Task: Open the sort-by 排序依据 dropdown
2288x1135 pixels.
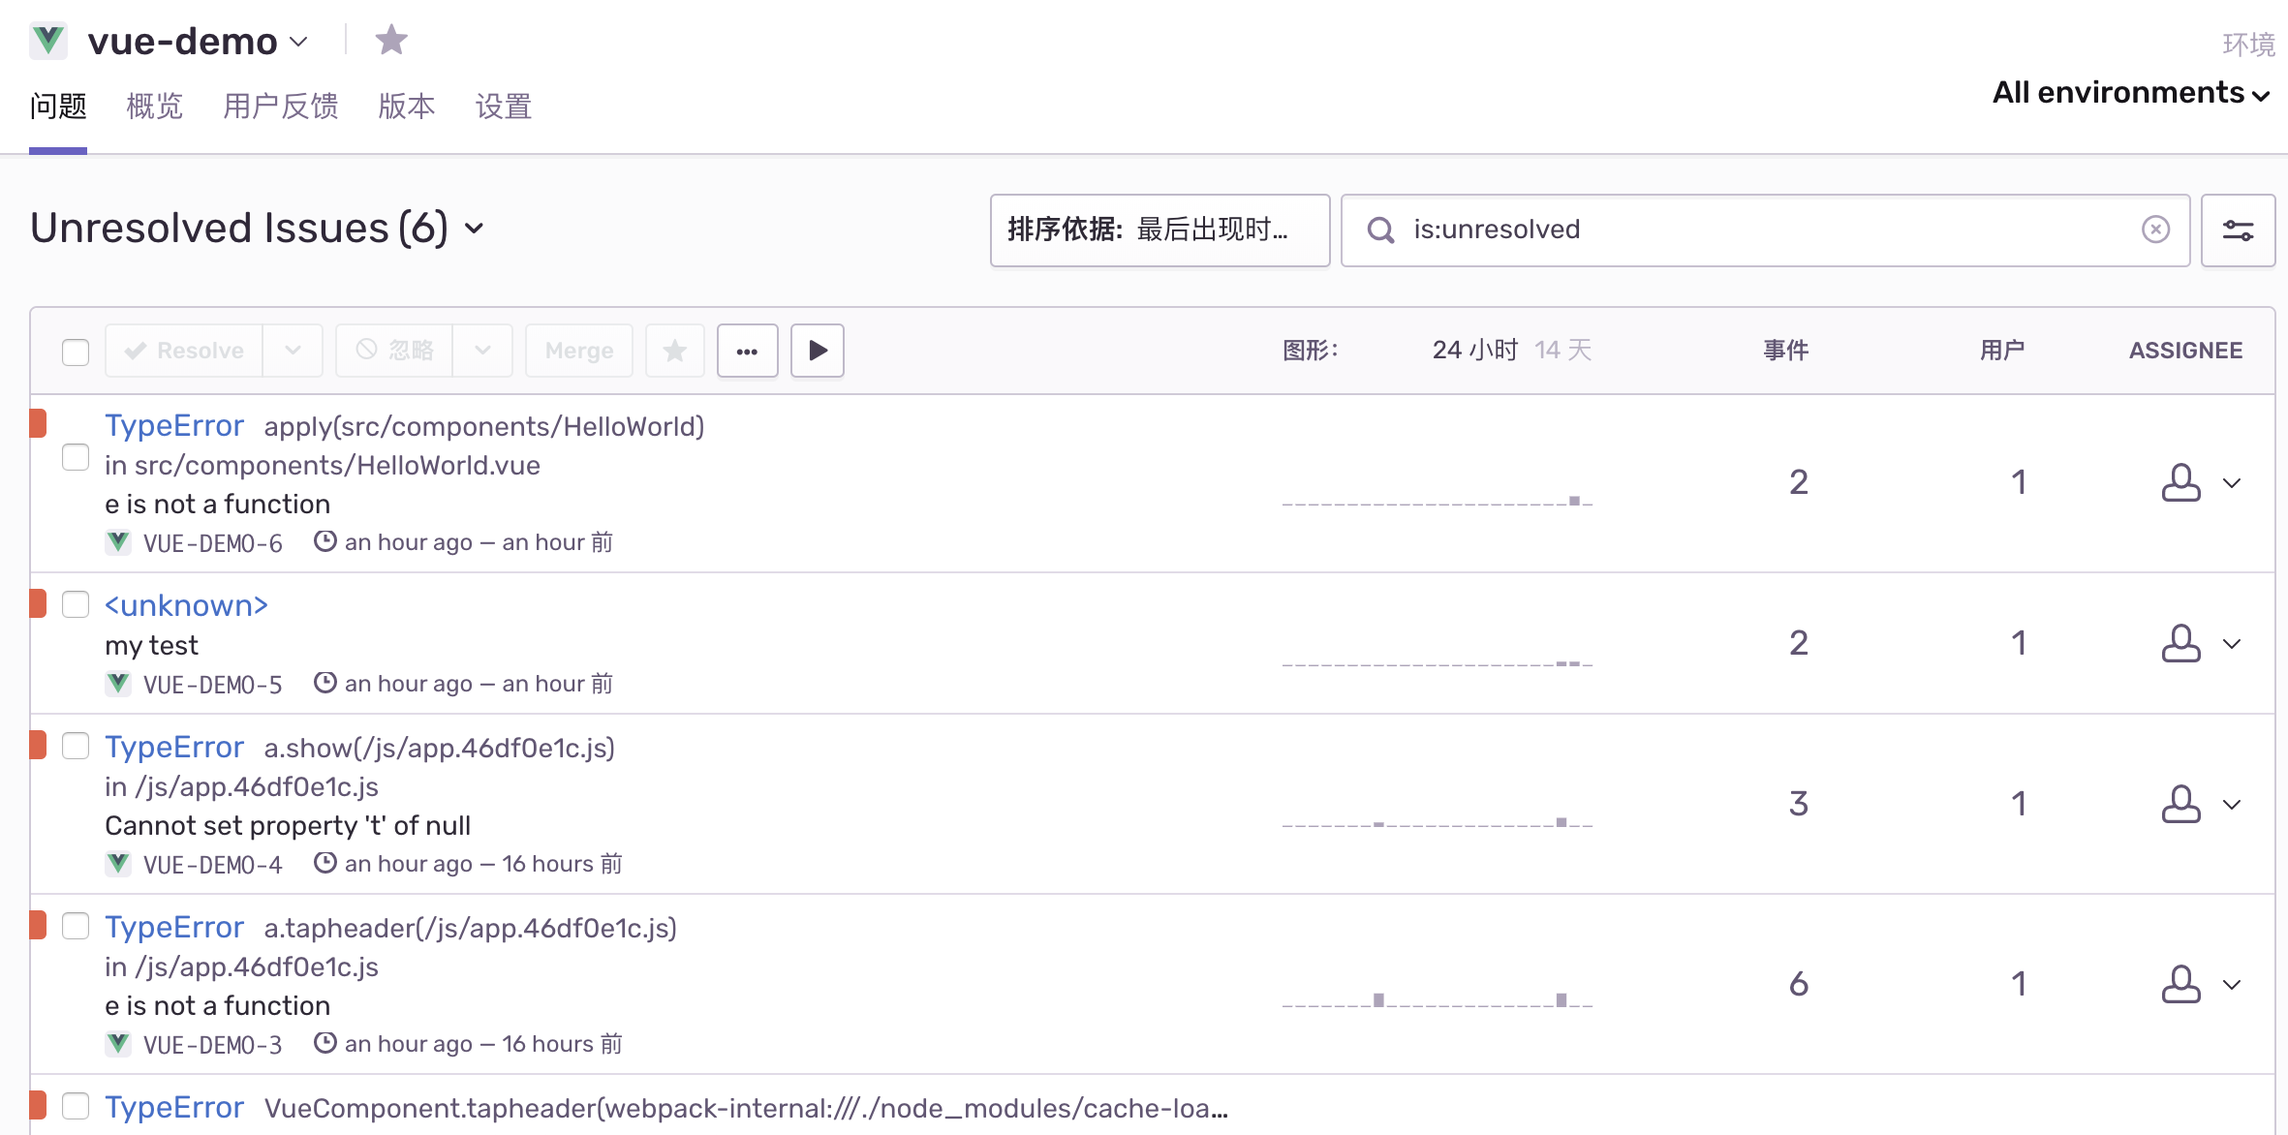Action: 1159,230
